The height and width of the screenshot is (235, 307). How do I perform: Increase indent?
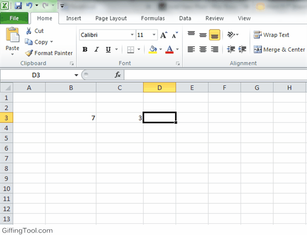point(243,49)
